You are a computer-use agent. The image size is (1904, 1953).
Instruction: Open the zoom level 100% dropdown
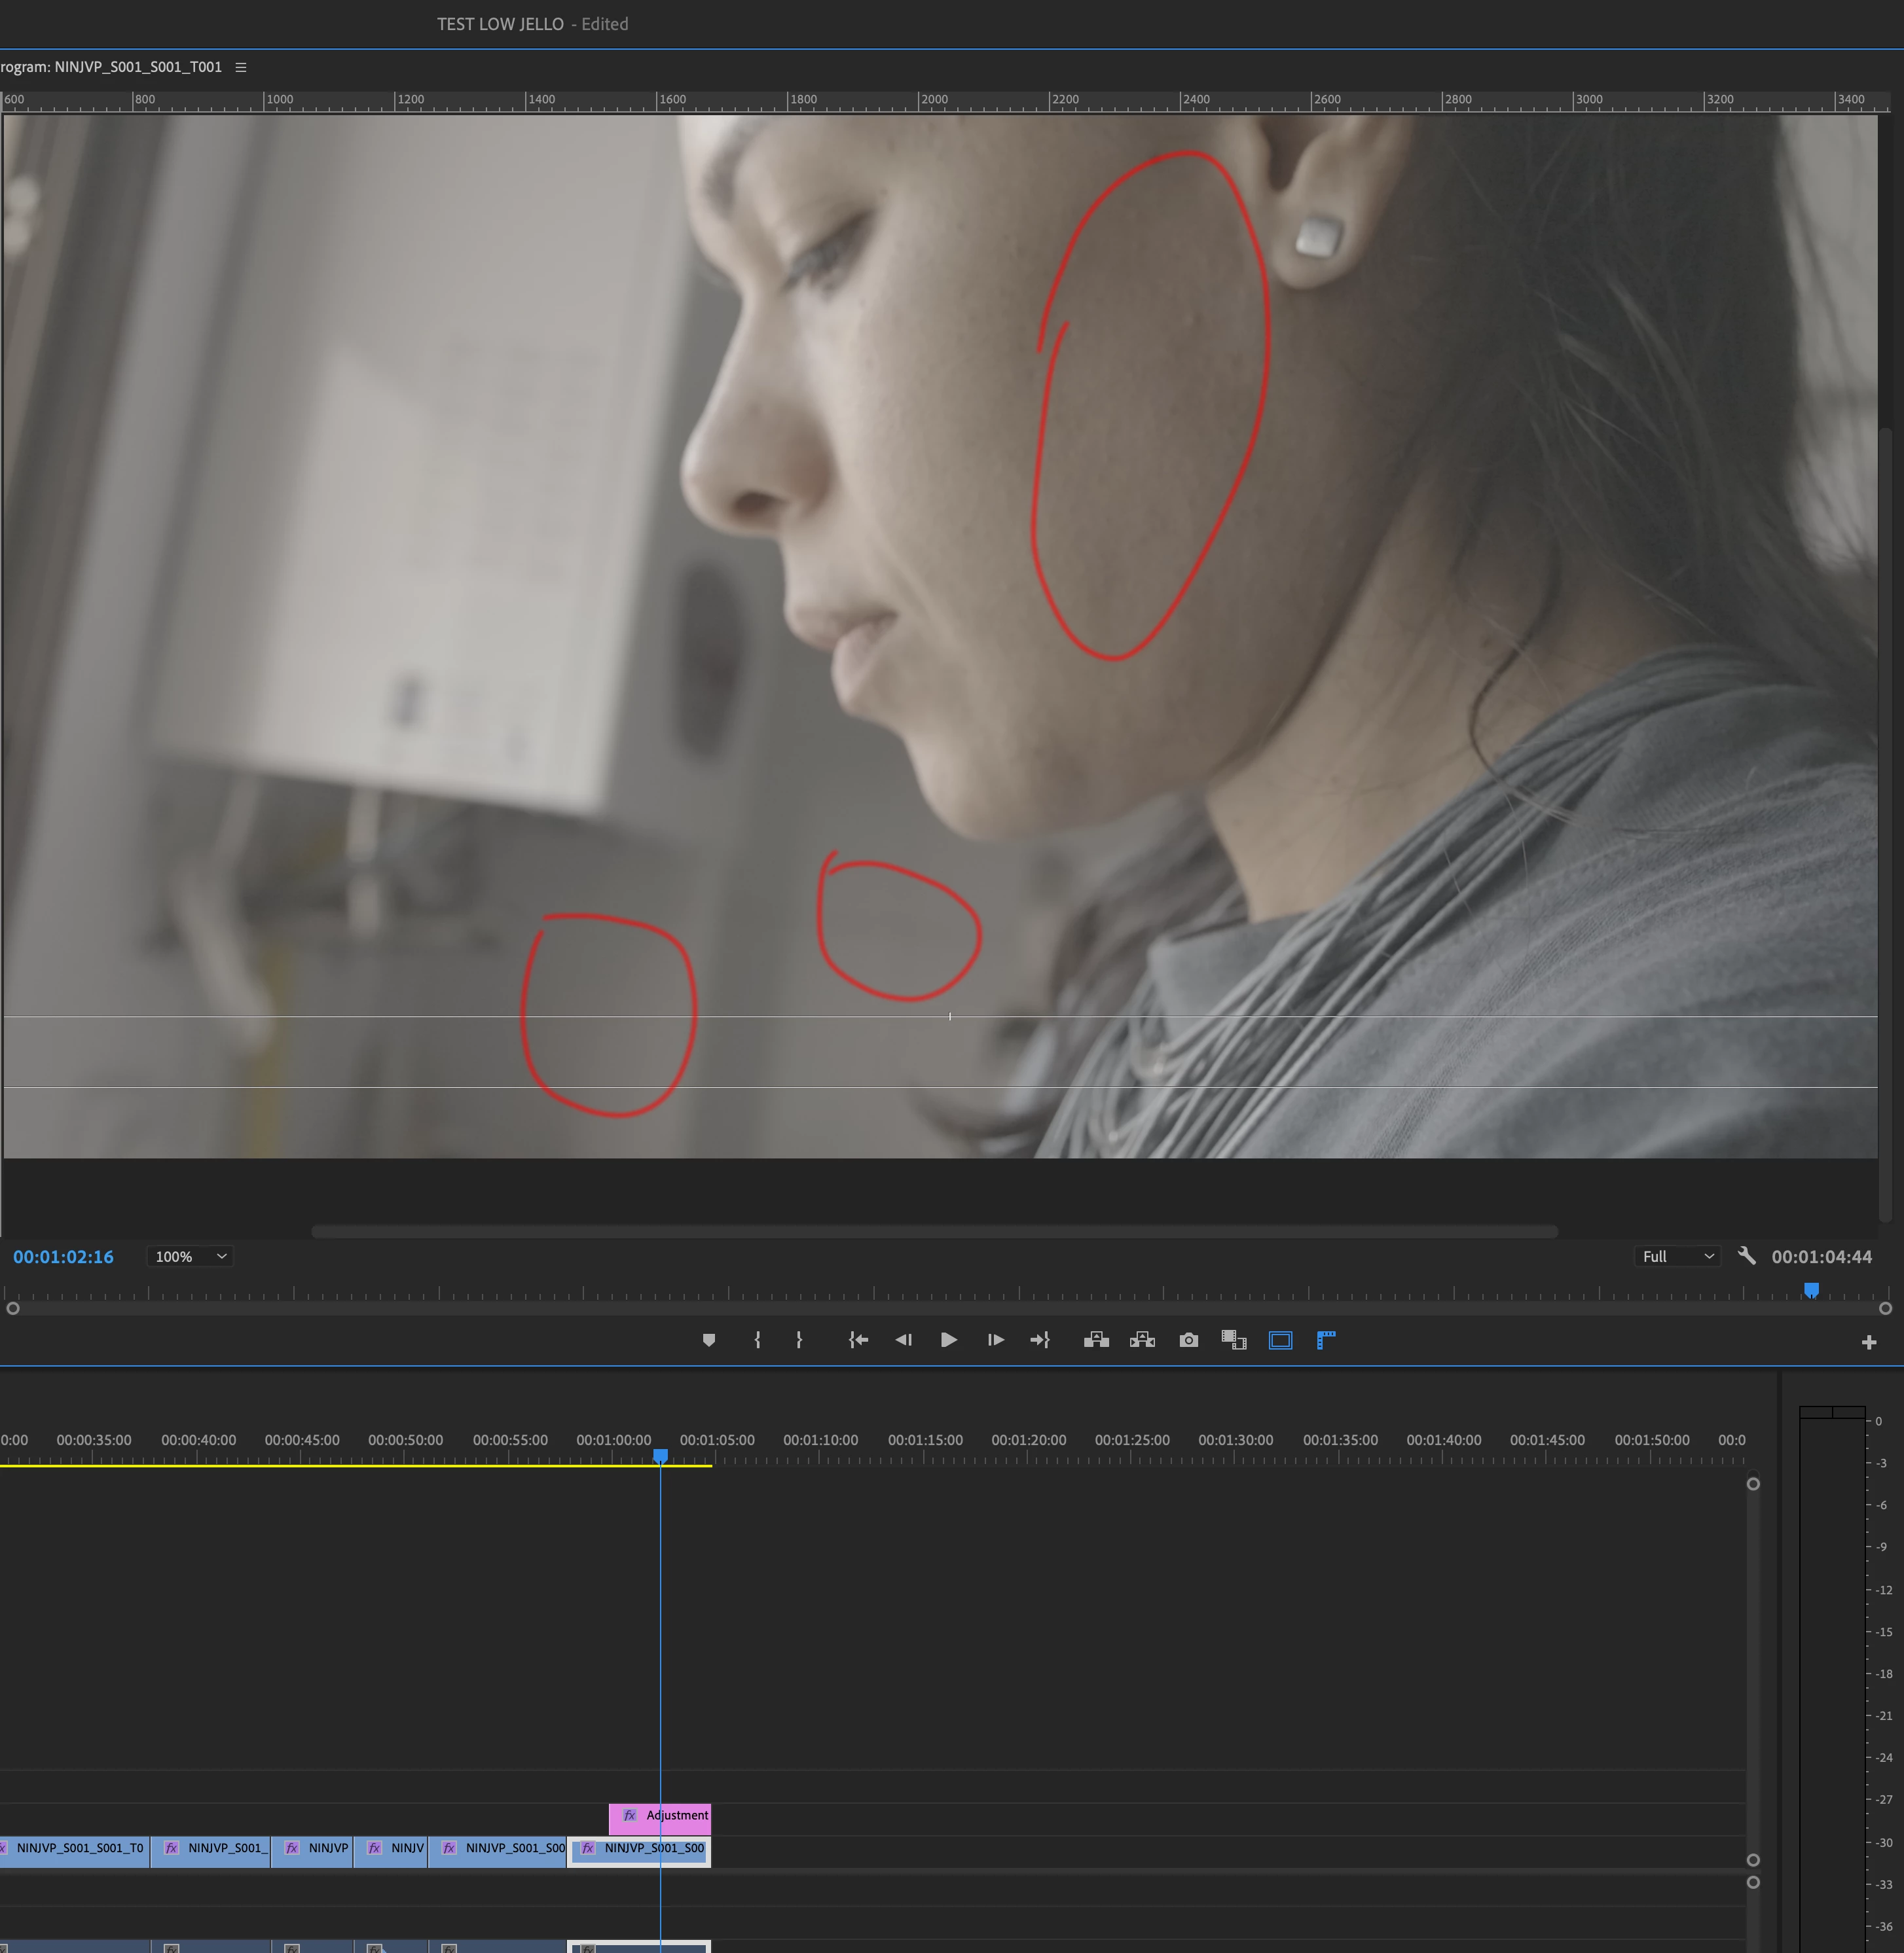point(190,1257)
